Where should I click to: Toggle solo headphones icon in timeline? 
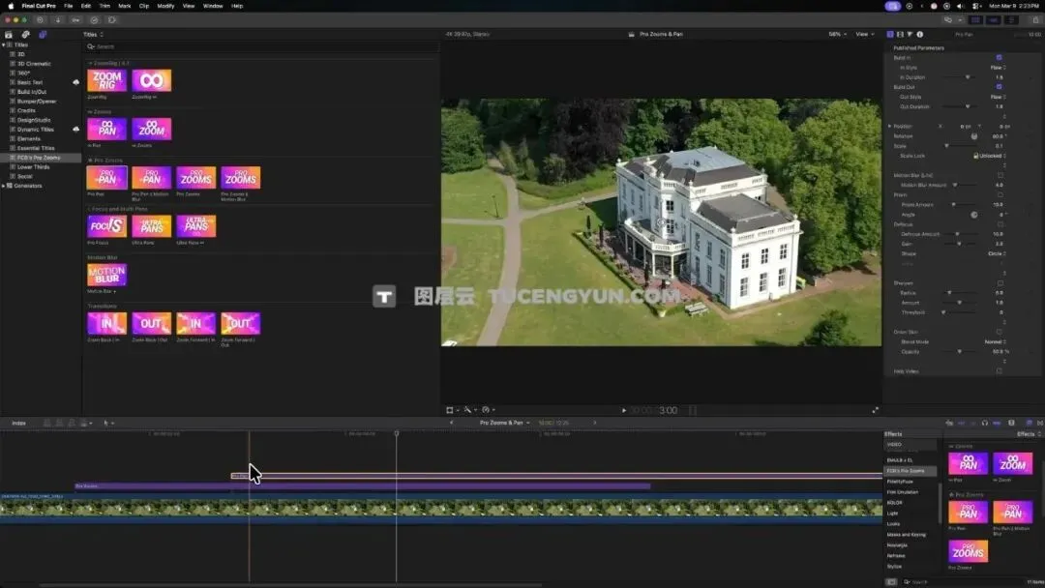click(984, 423)
